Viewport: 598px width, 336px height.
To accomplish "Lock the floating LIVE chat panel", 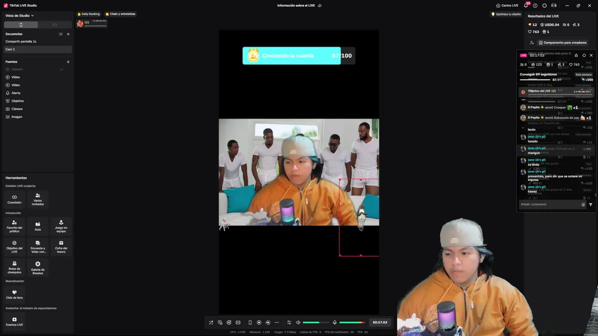I will [x=576, y=55].
